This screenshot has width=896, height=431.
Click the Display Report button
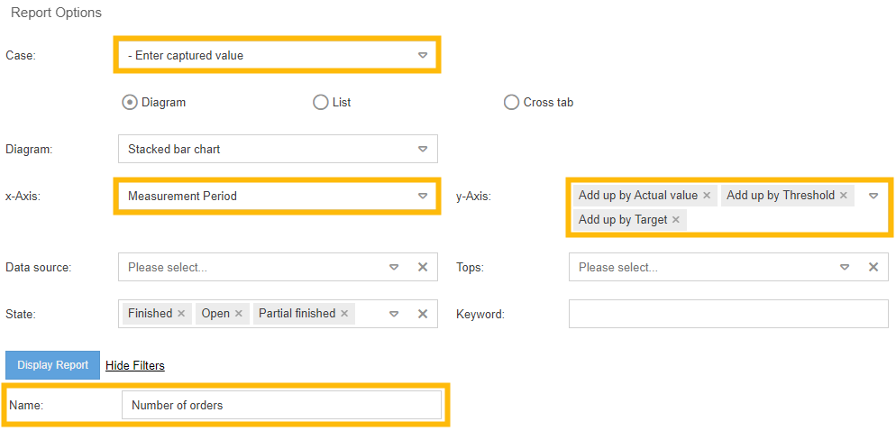coord(52,365)
